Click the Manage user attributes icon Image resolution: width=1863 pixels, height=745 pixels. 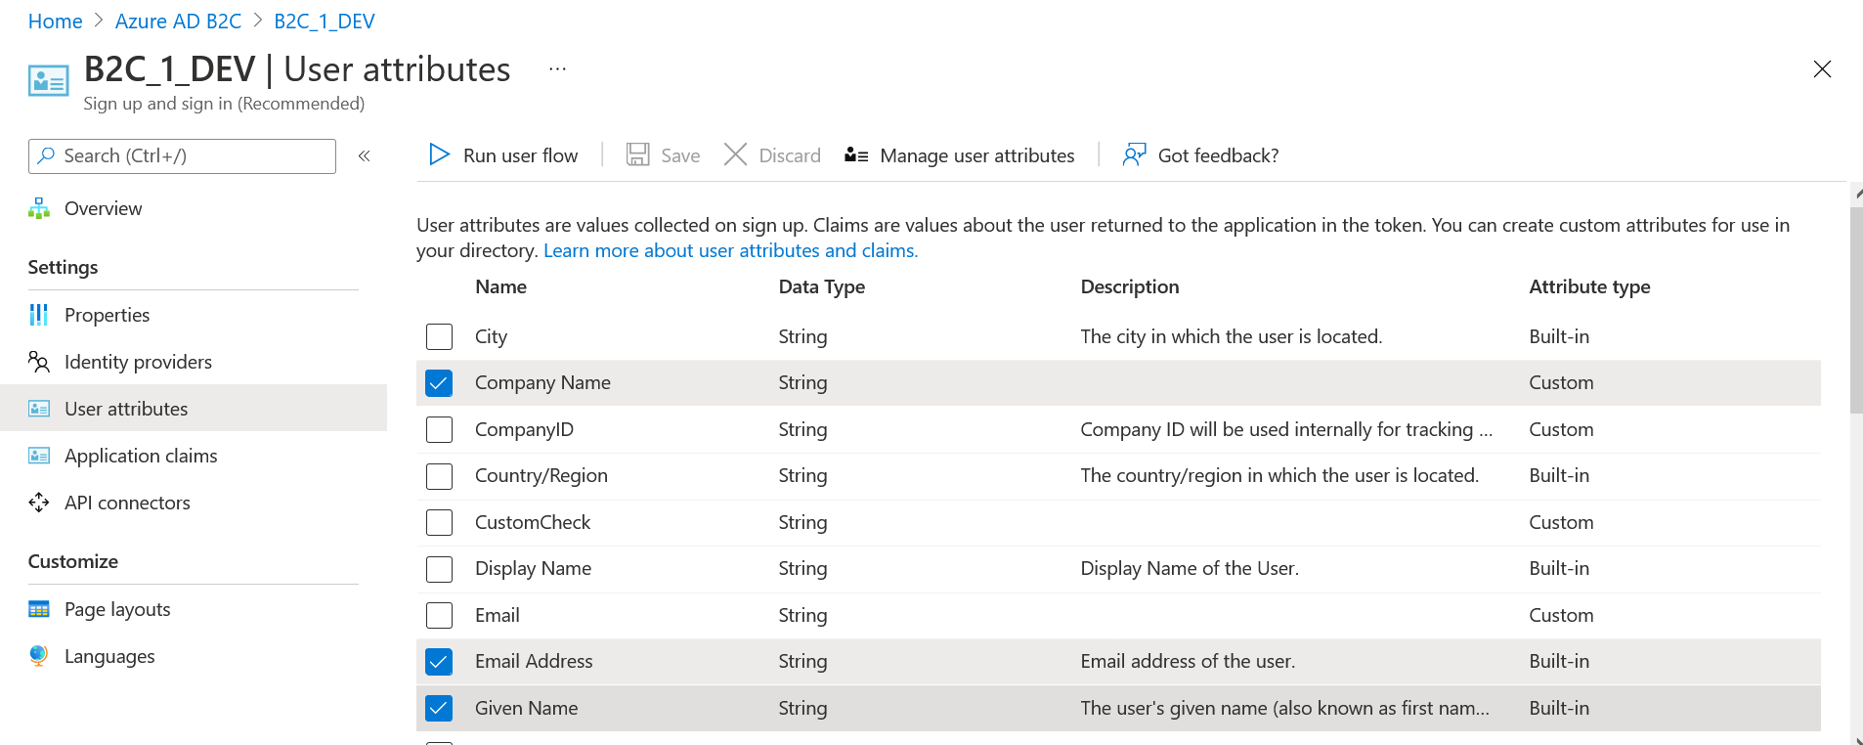pyautogui.click(x=856, y=154)
